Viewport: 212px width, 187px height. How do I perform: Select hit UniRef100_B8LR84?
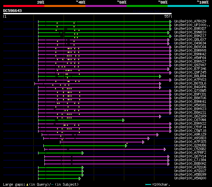[x=190, y=76]
